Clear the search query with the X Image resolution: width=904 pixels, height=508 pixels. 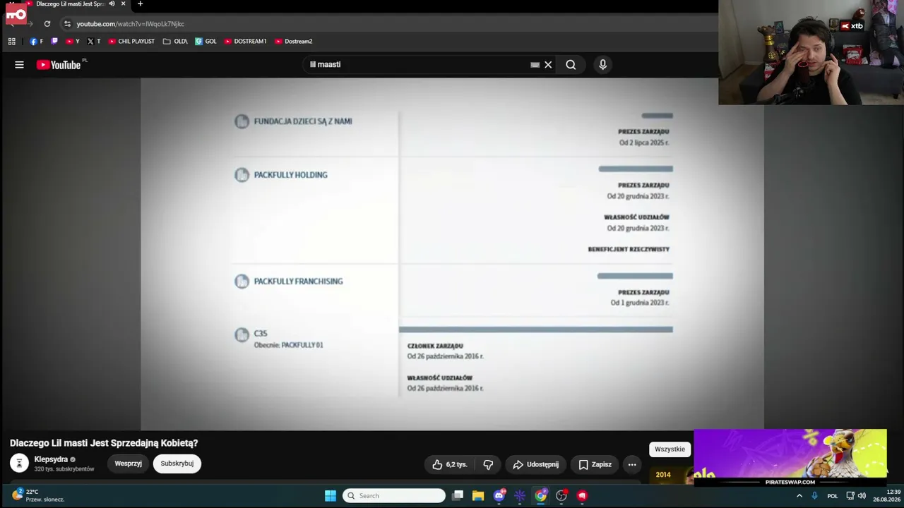point(548,65)
